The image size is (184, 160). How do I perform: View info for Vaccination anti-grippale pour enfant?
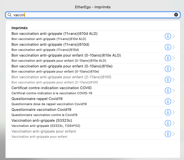[168, 134]
